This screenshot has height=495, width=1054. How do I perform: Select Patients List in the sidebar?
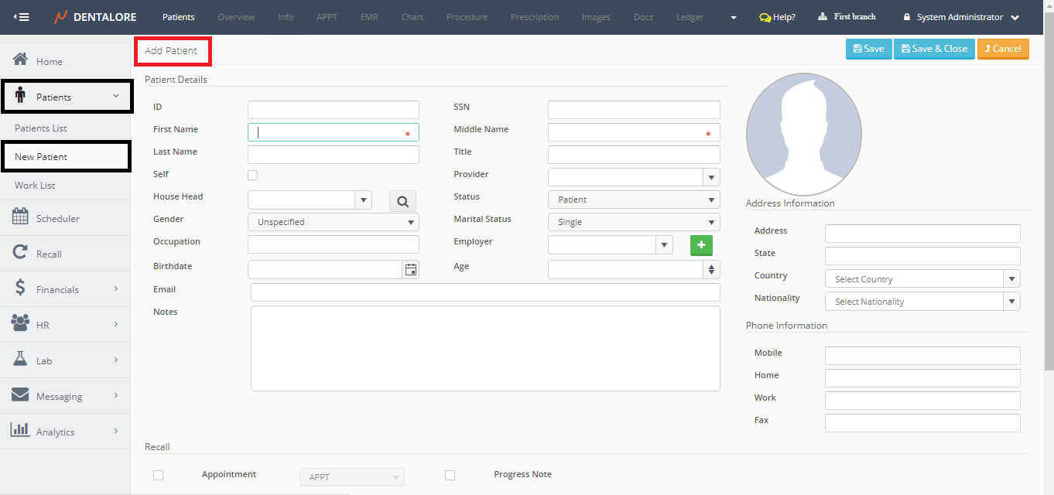point(41,128)
